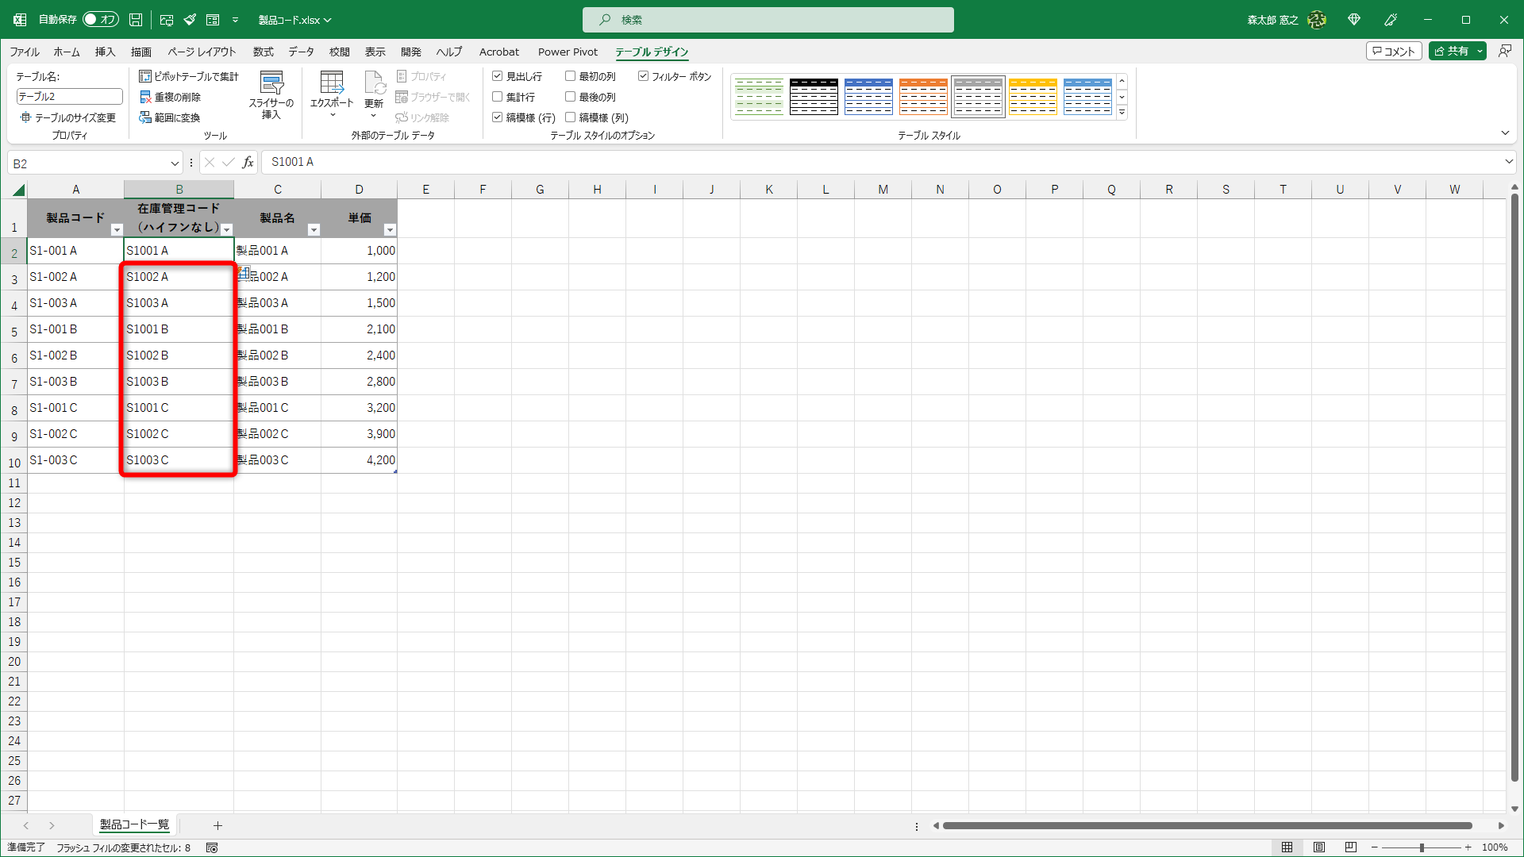The image size is (1524, 857).
Task: Click Resize Table button
Action: (69, 117)
